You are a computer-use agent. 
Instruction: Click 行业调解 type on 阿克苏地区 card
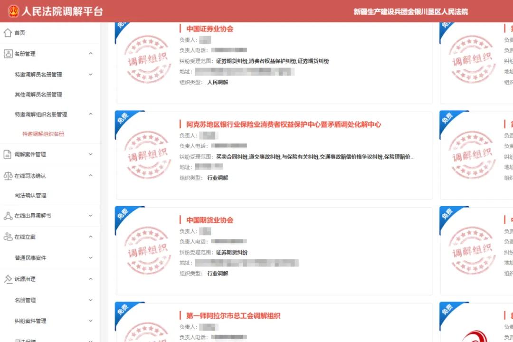[218, 178]
